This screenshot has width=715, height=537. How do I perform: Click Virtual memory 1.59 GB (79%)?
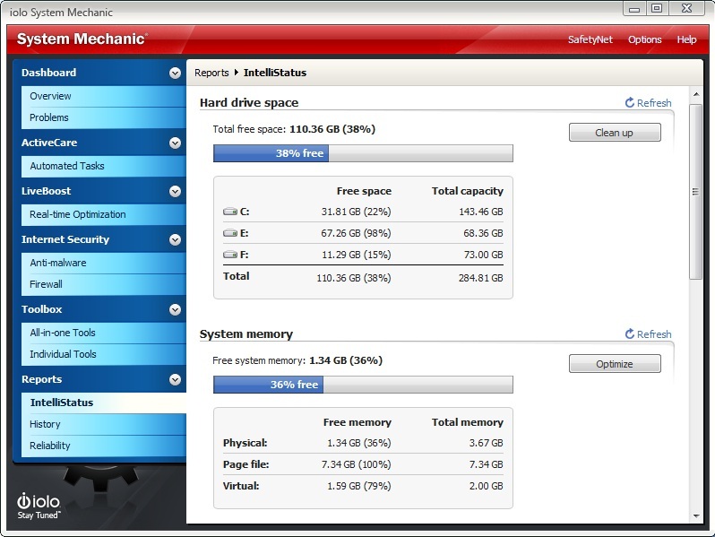[359, 486]
